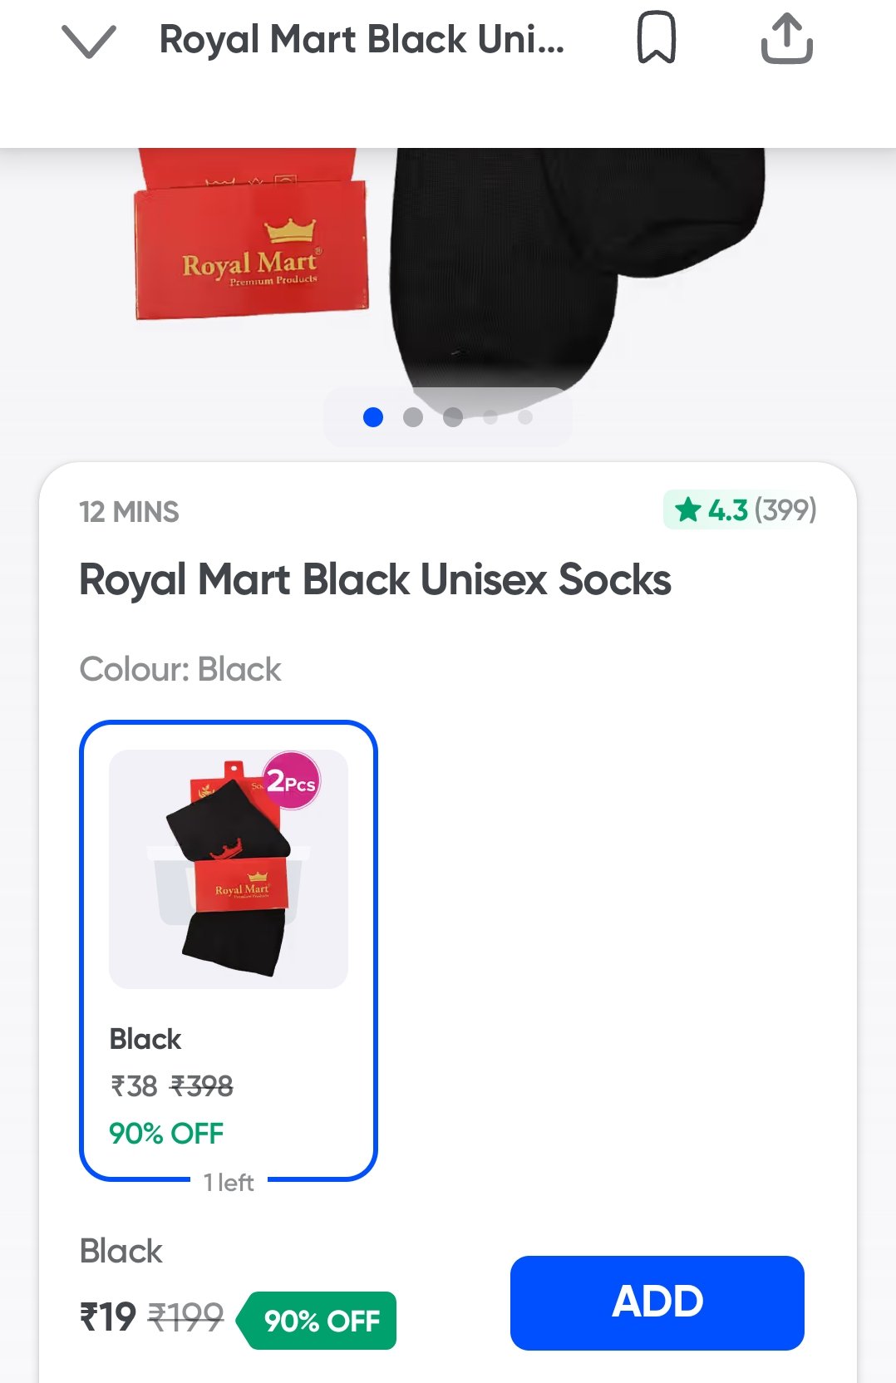Open the 2Pcs socks thumbnail
Image resolution: width=896 pixels, height=1383 pixels.
click(x=229, y=869)
